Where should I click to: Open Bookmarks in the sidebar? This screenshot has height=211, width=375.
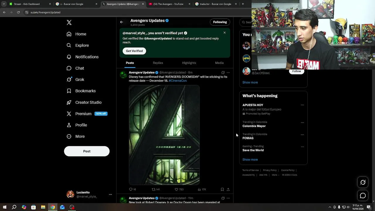(x=81, y=91)
